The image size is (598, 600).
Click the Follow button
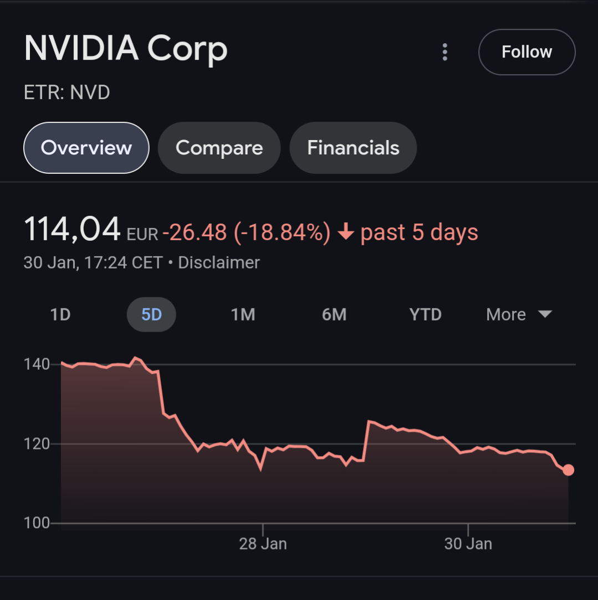click(x=527, y=52)
